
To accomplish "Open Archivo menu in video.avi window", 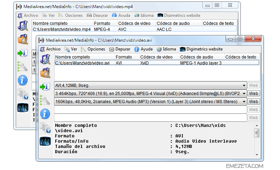I will coord(50,49).
